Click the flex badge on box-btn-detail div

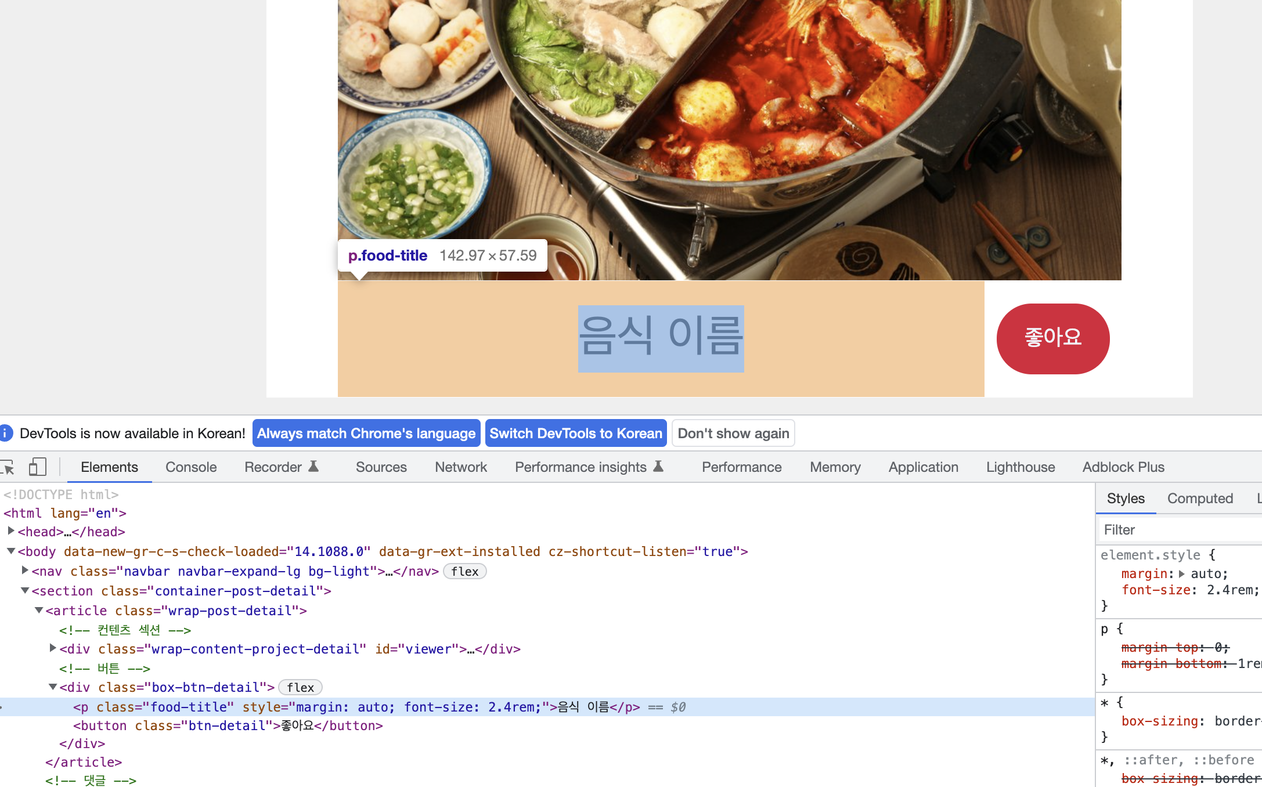(x=300, y=687)
